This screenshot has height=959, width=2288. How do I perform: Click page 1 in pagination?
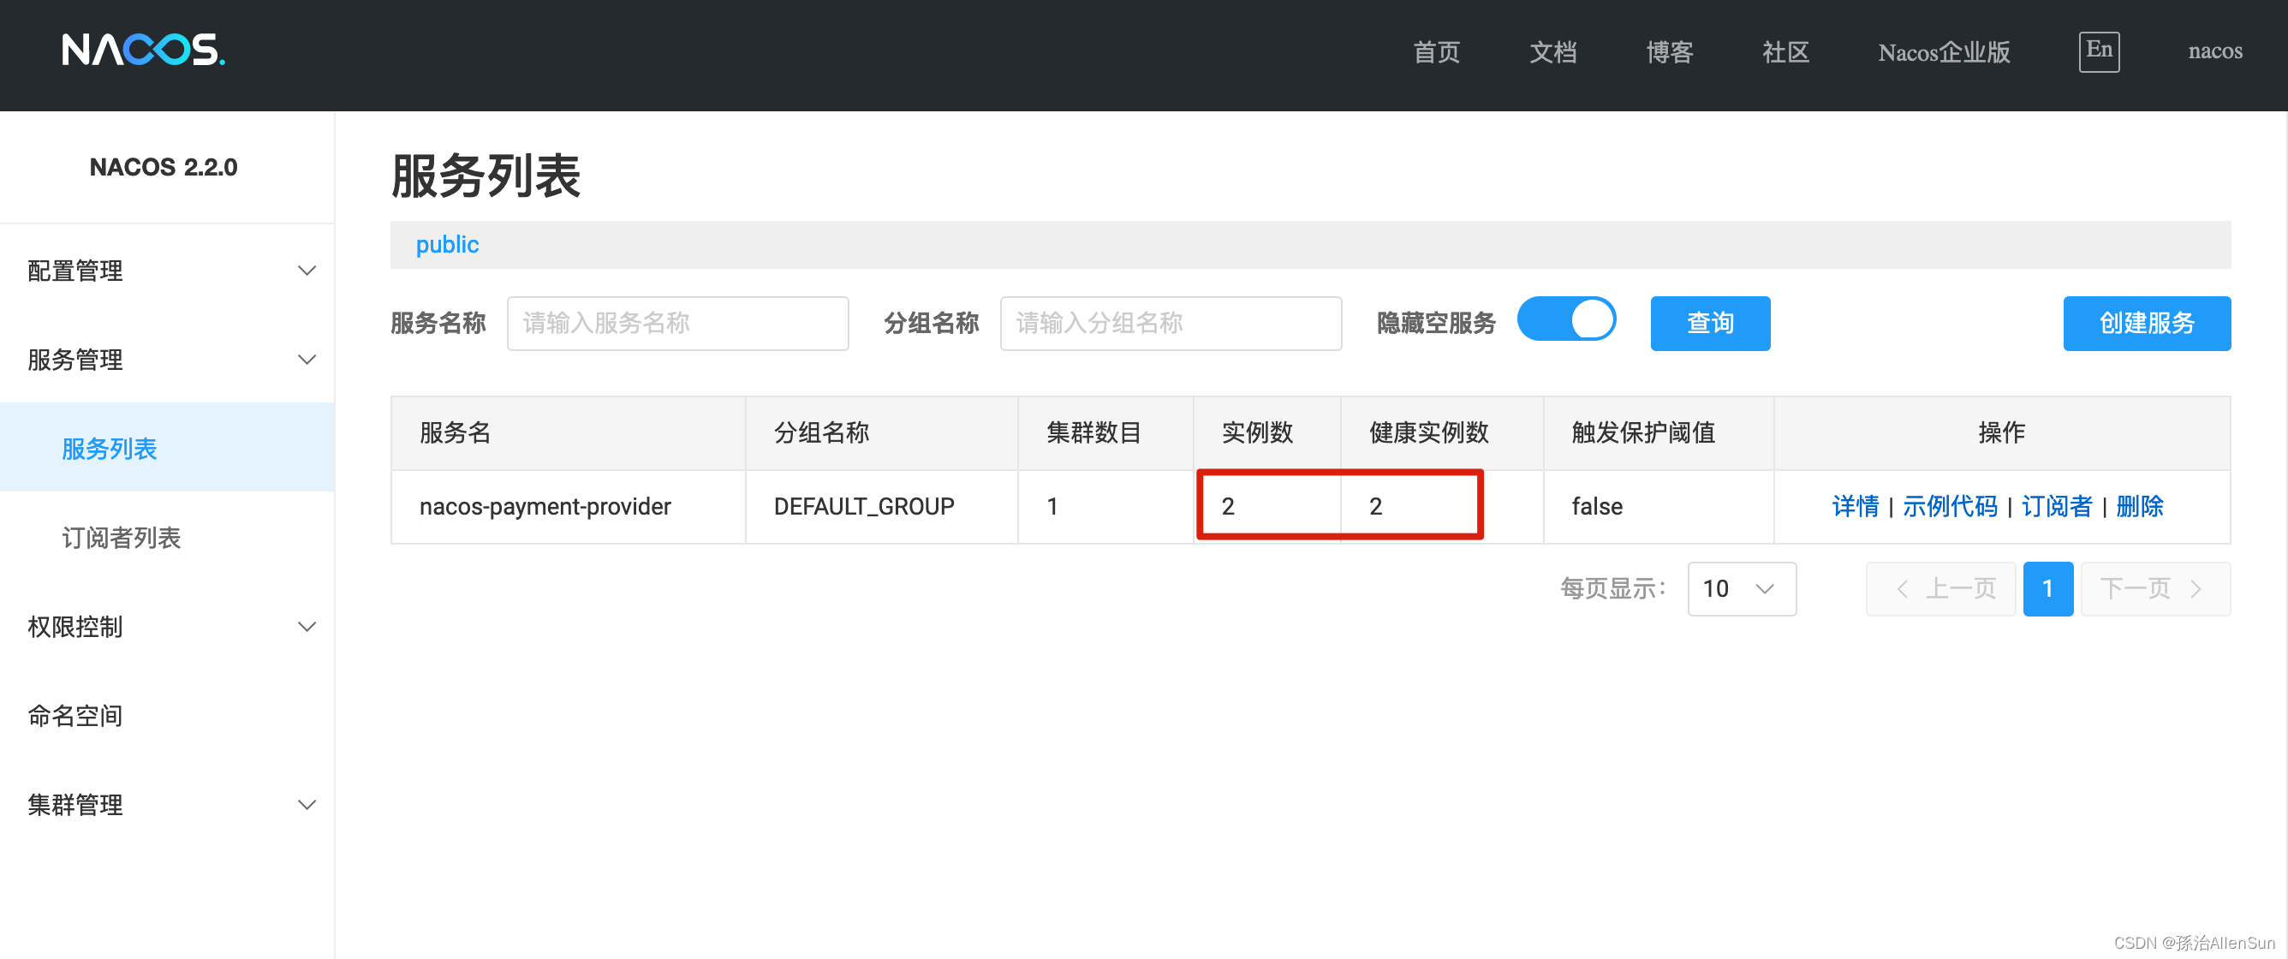tap(2047, 589)
